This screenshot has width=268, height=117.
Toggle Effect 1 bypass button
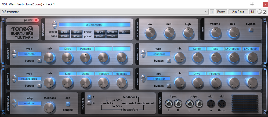[x=39, y=61]
